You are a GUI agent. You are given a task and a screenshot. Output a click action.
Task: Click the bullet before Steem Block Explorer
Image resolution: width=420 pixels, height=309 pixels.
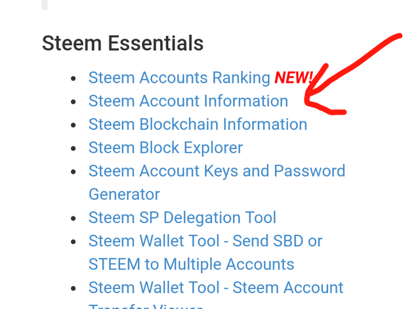tap(73, 148)
